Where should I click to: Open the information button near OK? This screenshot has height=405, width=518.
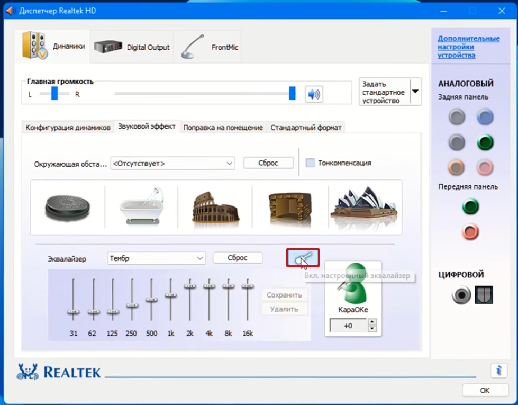click(x=499, y=370)
